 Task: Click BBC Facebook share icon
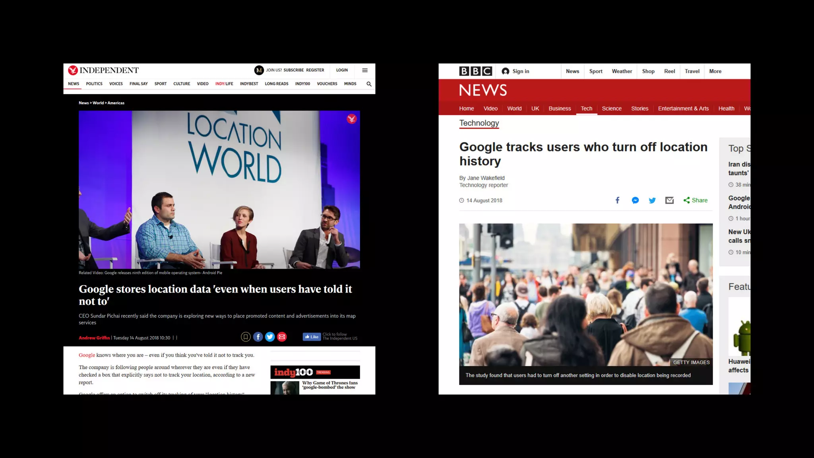click(617, 200)
